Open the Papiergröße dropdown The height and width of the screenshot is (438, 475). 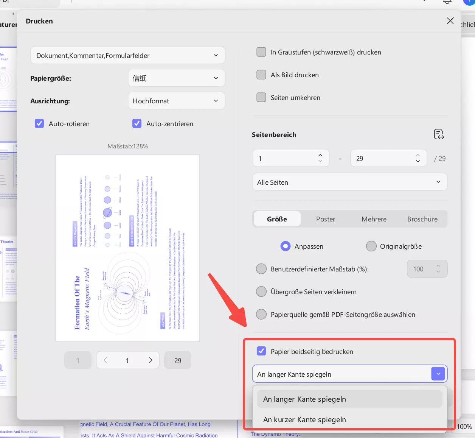(x=176, y=78)
